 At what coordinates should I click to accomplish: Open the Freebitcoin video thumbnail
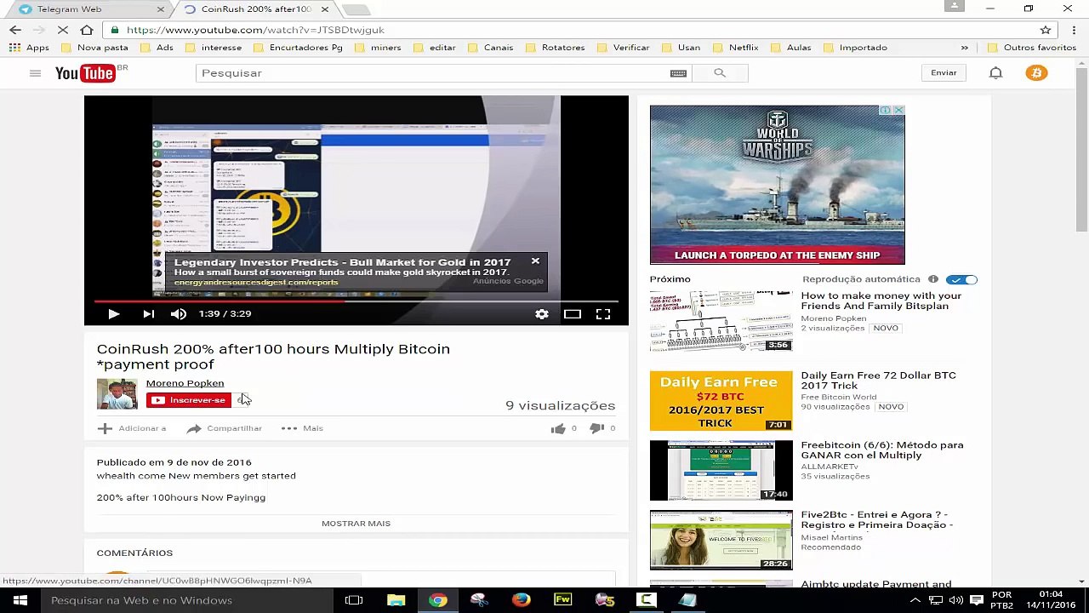pos(721,471)
